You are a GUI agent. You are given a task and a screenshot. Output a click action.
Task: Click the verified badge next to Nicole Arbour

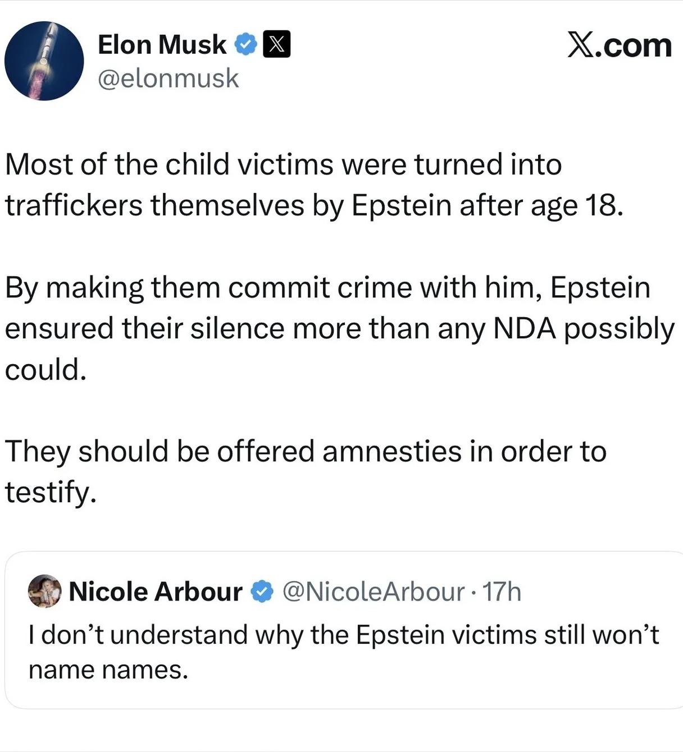(261, 591)
